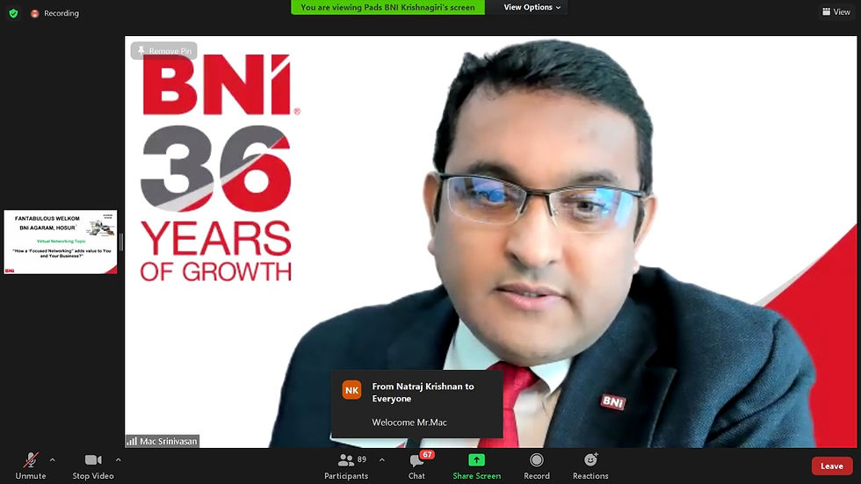Start recording with Record button
Image resolution: width=861 pixels, height=484 pixels.
point(537,466)
